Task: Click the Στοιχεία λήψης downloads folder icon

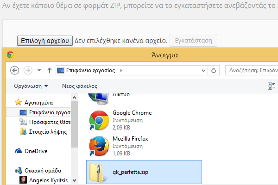Action: [x=23, y=131]
